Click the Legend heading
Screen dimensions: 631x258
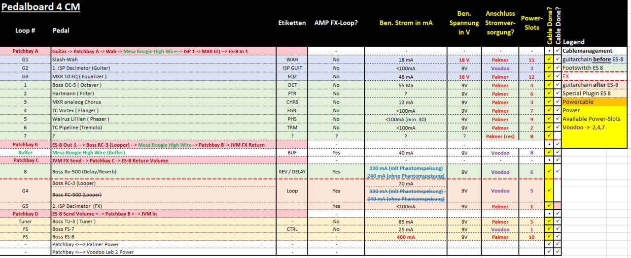573,42
